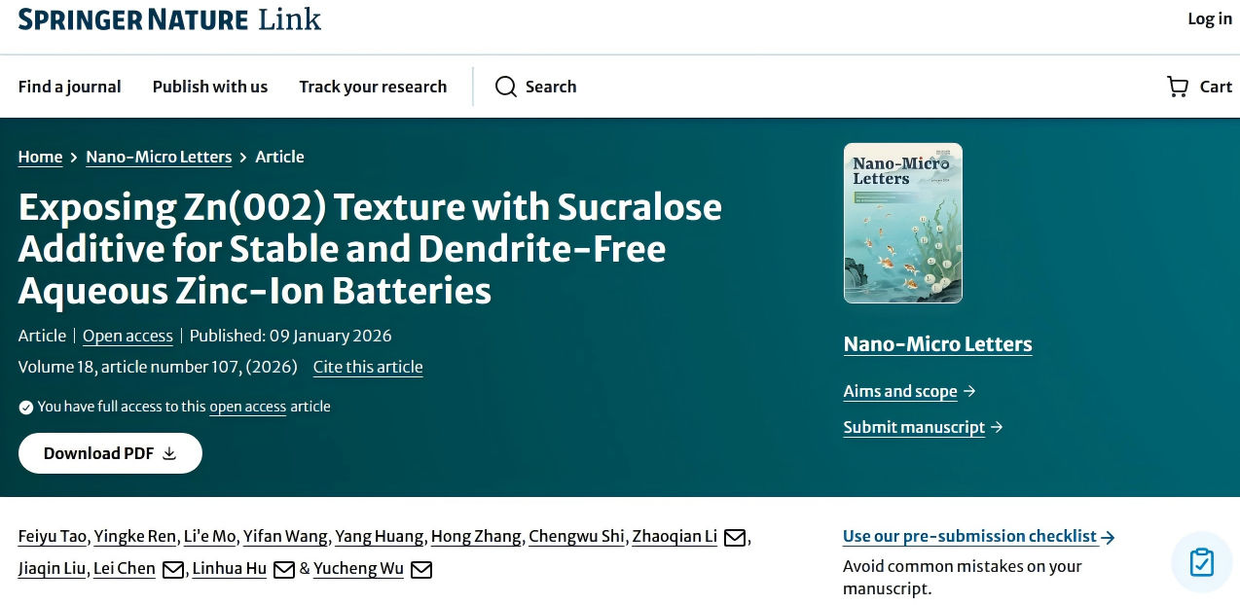Open author Feiyu Tao's profile link
Screen dimensions: 1240x605
point(54,536)
